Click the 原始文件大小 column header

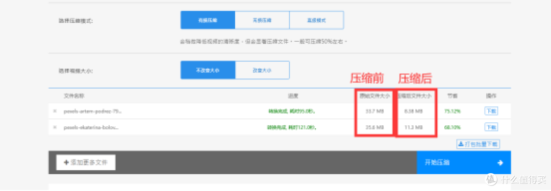click(374, 96)
